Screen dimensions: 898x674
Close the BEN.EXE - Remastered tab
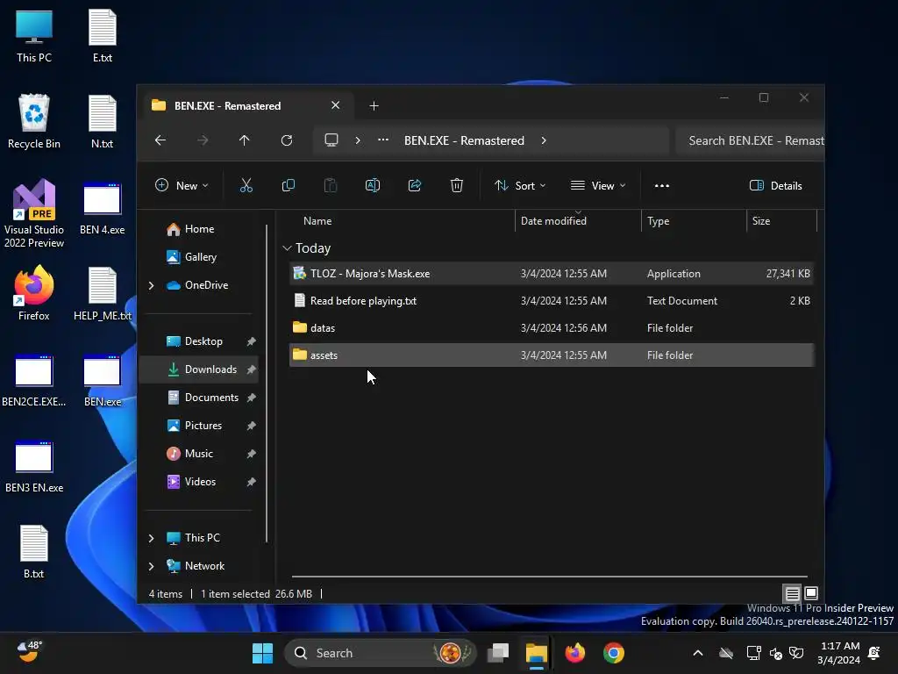pyautogui.click(x=336, y=105)
